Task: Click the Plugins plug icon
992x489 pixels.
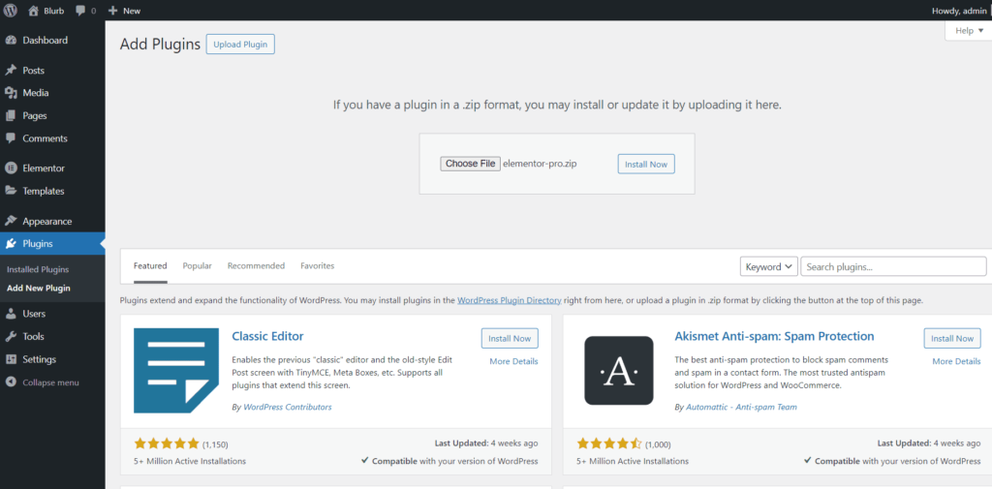Action: tap(11, 244)
